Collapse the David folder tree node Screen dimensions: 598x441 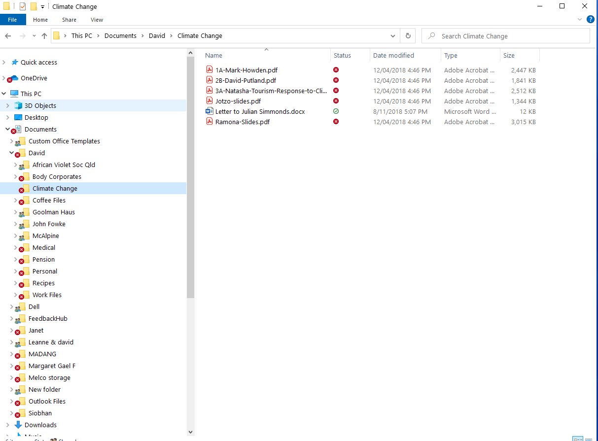pos(12,153)
